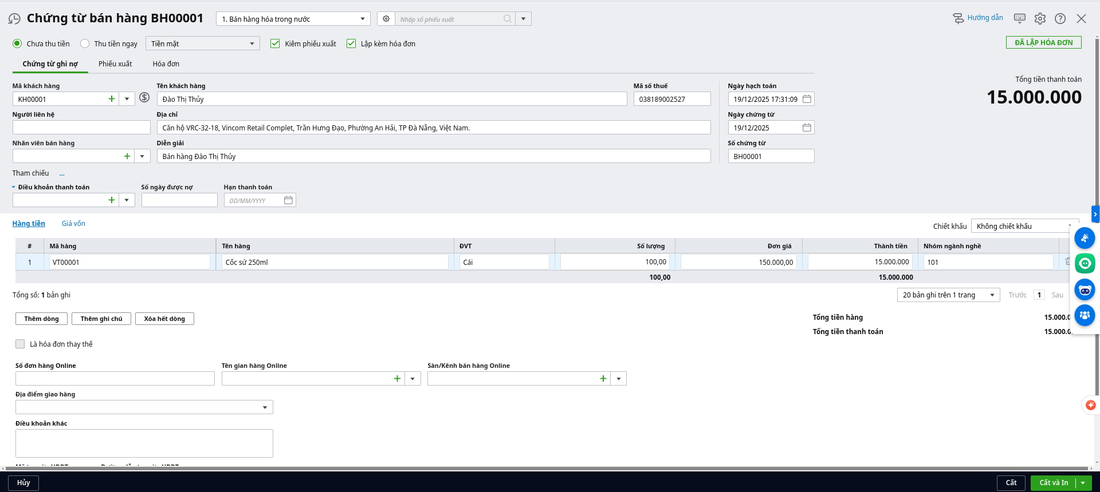Image resolution: width=1100 pixels, height=492 pixels.
Task: Switch to Giá vốn tab
Action: tap(73, 224)
